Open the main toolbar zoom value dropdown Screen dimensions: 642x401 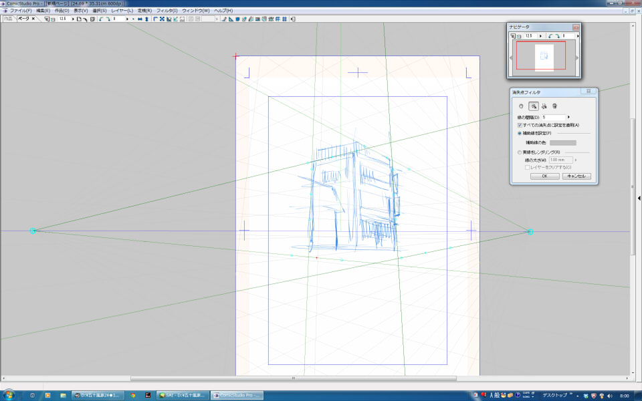(72, 19)
